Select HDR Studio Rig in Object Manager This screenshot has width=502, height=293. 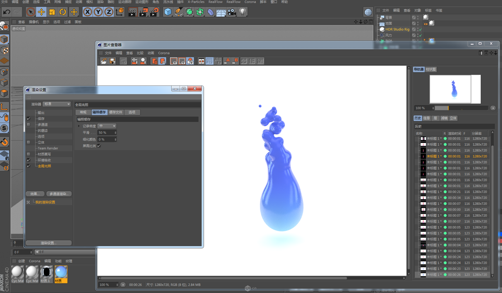pyautogui.click(x=397, y=29)
